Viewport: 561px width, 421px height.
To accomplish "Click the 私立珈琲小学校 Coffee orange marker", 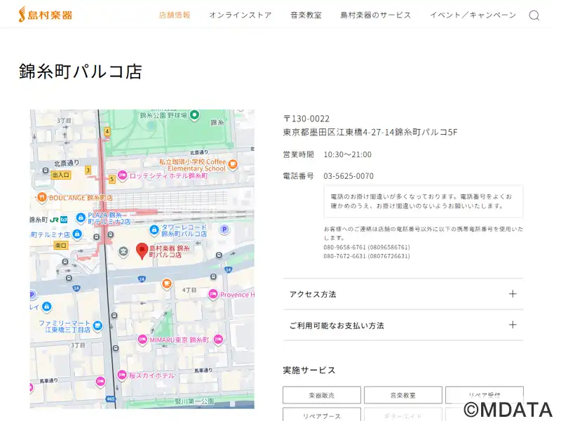I will [233, 165].
